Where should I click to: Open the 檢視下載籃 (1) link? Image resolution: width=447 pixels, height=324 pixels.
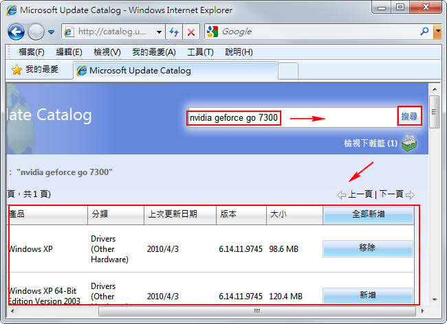371,143
